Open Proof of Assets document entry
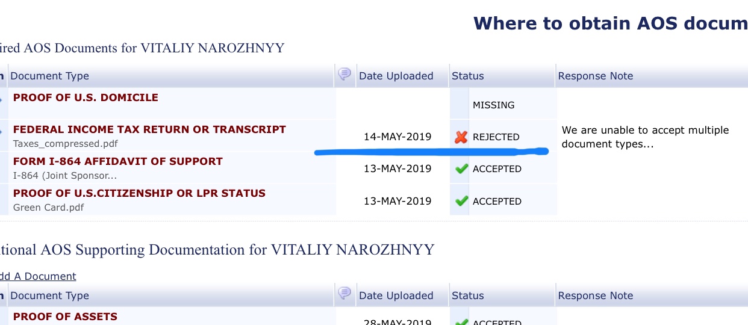This screenshot has height=325, width=748. tap(65, 317)
